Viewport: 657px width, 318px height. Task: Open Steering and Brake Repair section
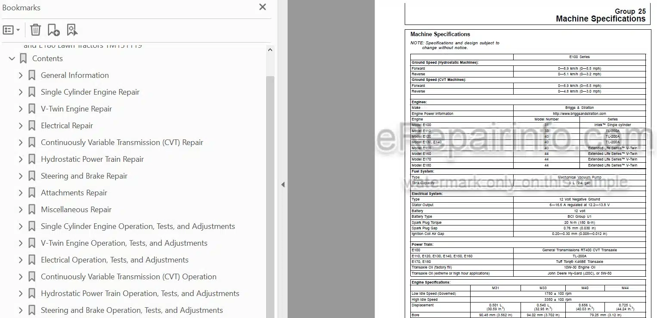point(84,176)
